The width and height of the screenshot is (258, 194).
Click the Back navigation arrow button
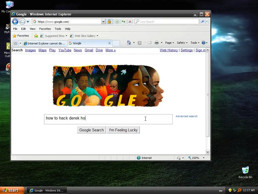tap(15, 22)
